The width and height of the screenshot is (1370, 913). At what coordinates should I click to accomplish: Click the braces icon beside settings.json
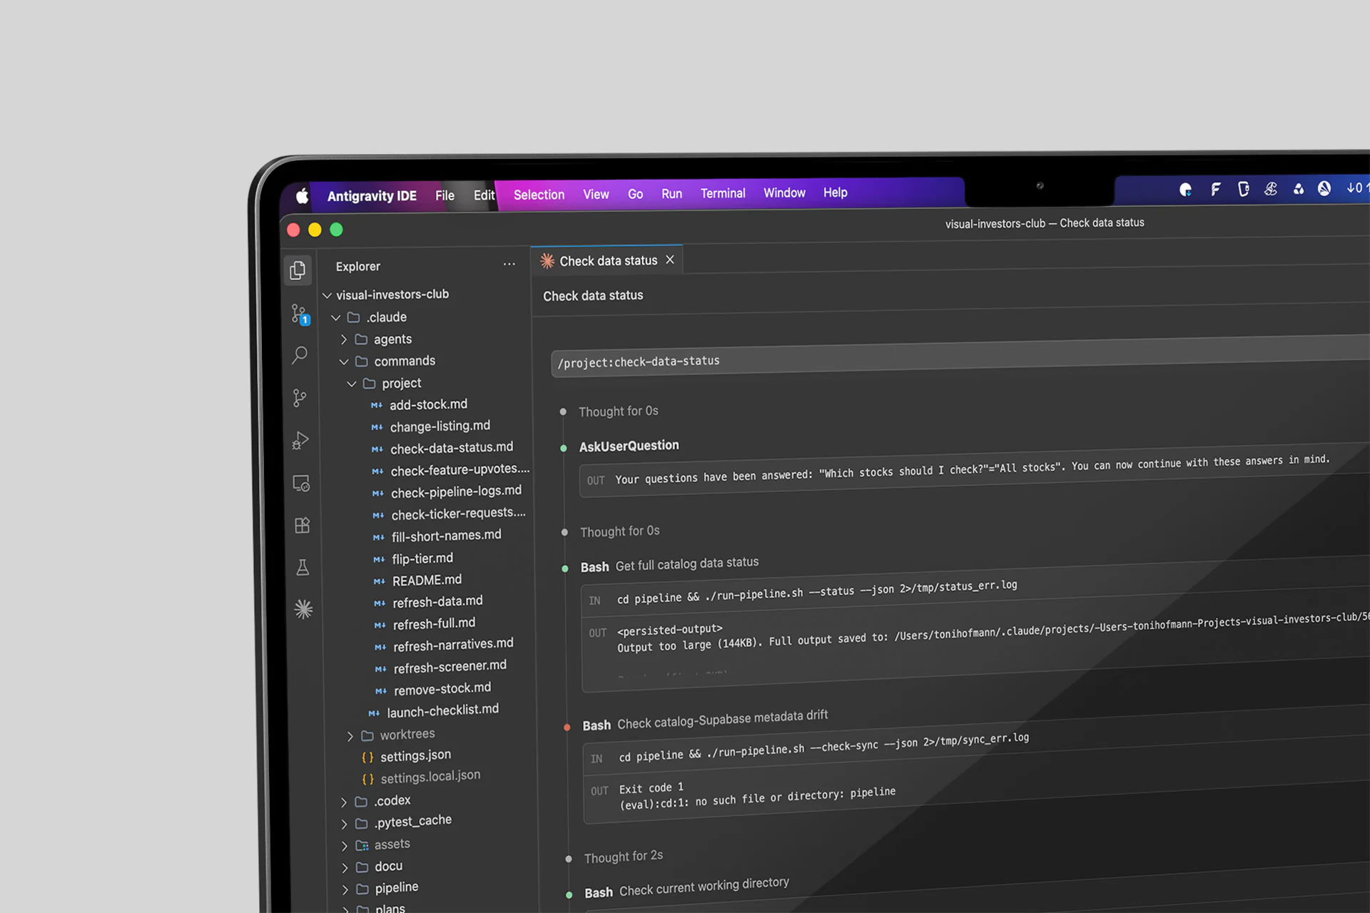(367, 758)
